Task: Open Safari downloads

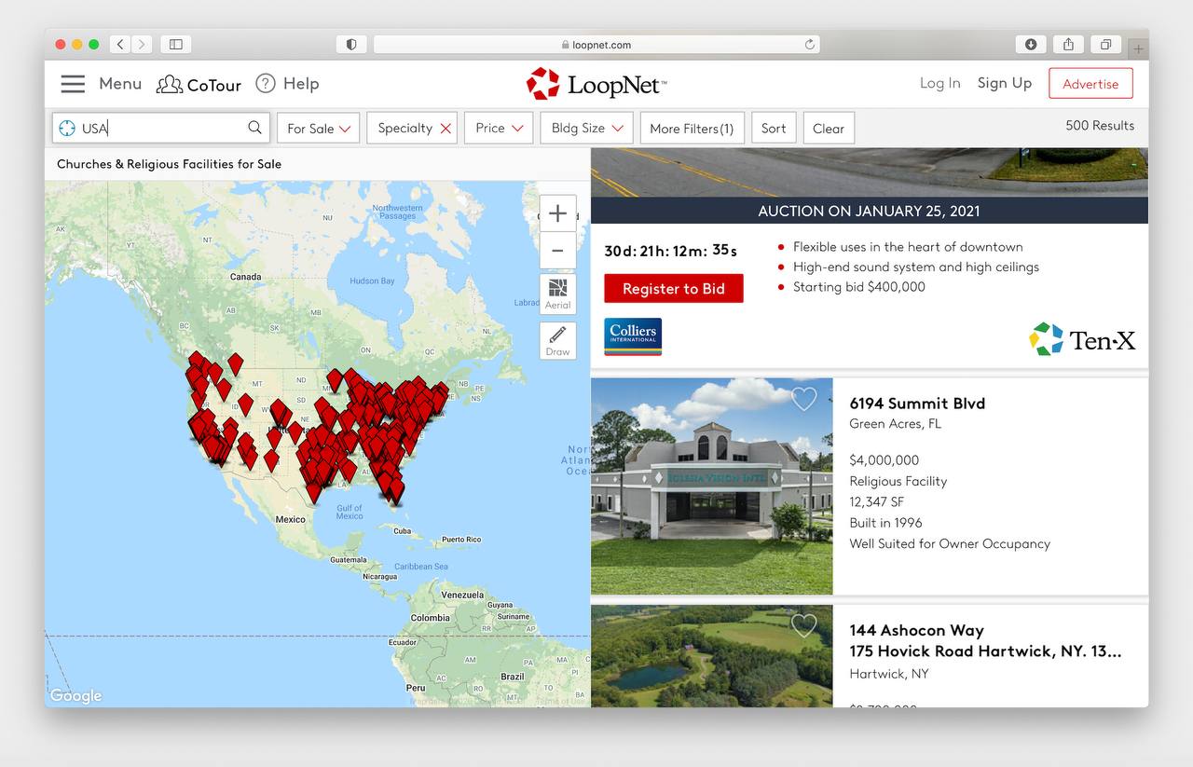Action: tap(1031, 44)
